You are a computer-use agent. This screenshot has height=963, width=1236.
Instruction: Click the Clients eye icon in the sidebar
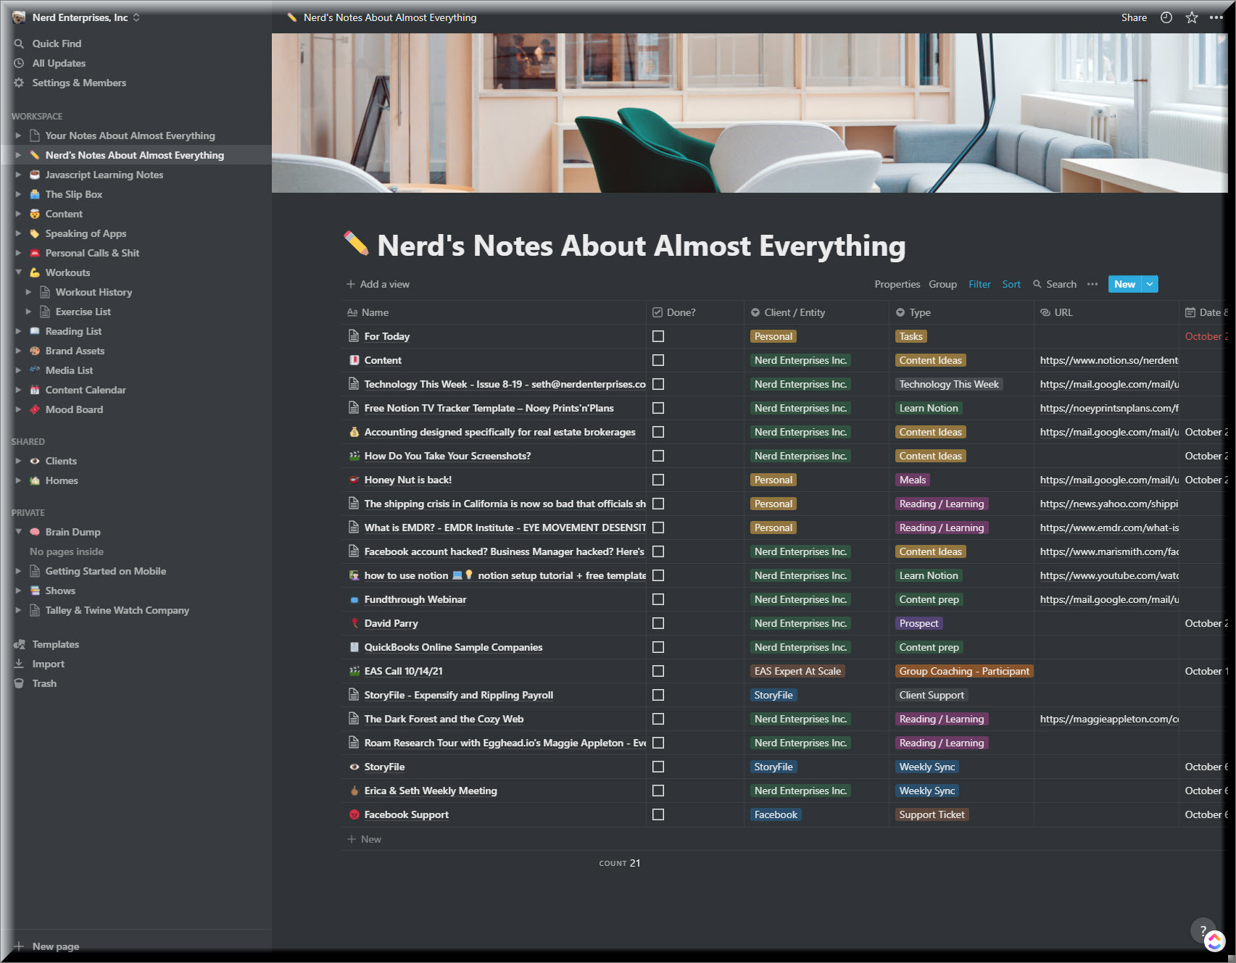click(35, 461)
